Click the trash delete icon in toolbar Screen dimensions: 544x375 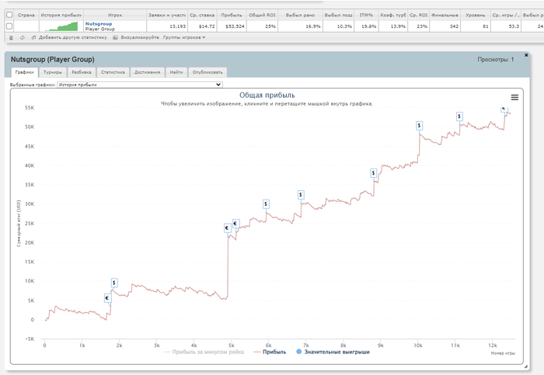coord(10,37)
